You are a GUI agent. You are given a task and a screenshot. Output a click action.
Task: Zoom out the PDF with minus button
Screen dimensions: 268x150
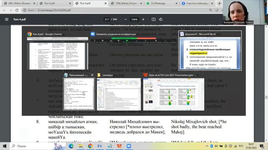[126, 20]
